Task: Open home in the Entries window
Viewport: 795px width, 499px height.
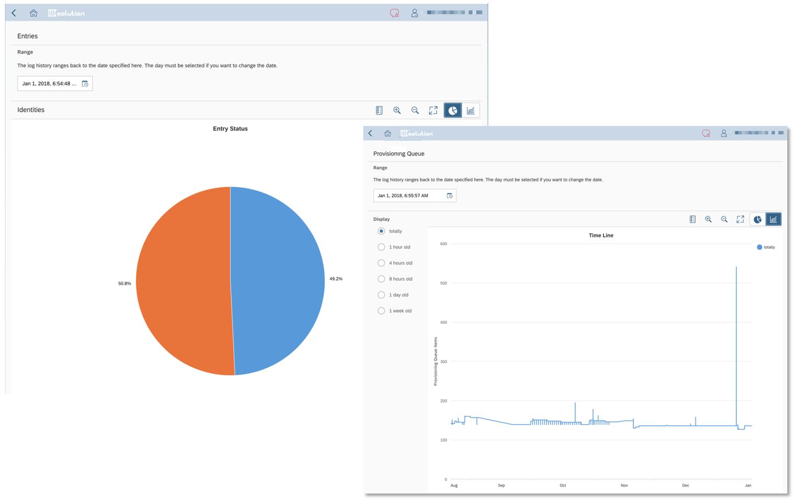Action: coord(33,13)
